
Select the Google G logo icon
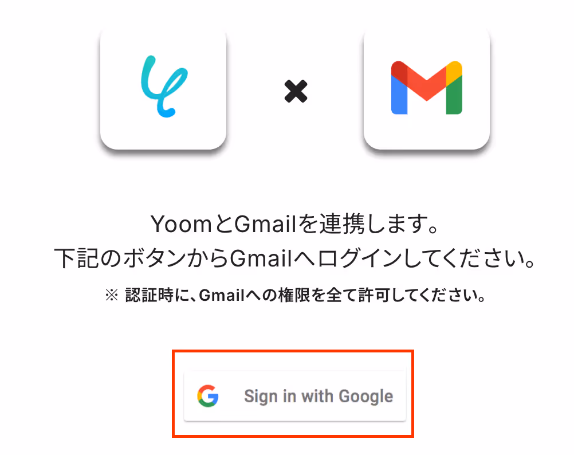[208, 396]
